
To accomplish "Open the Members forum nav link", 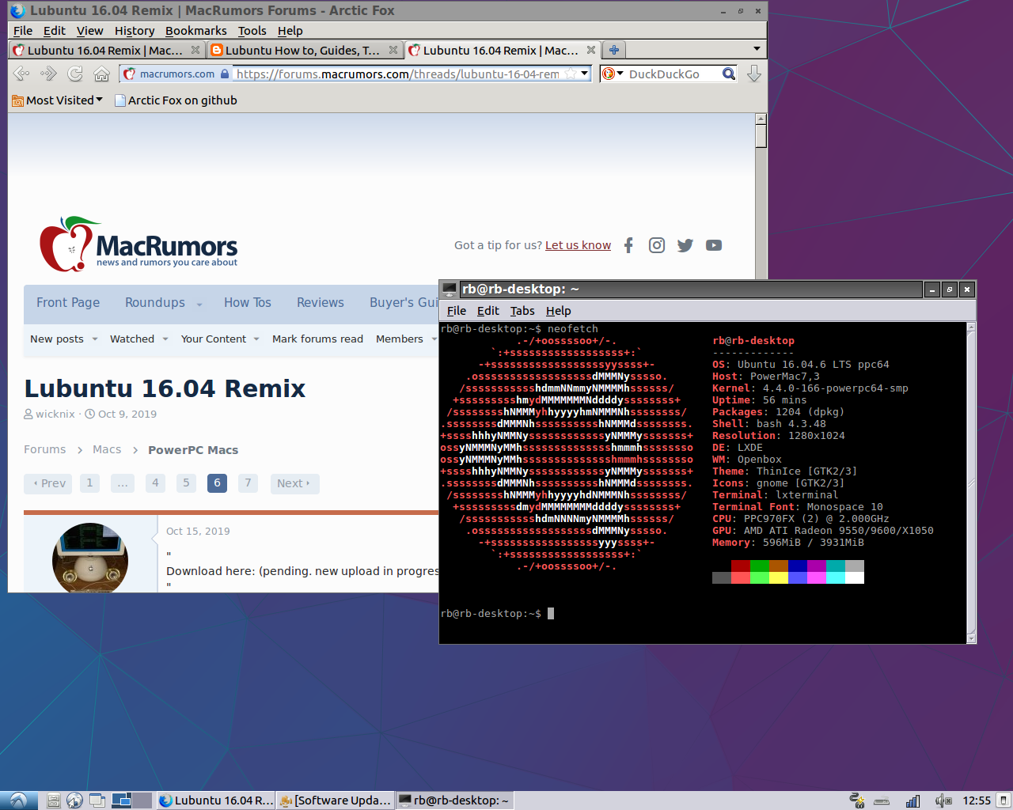I will (400, 339).
